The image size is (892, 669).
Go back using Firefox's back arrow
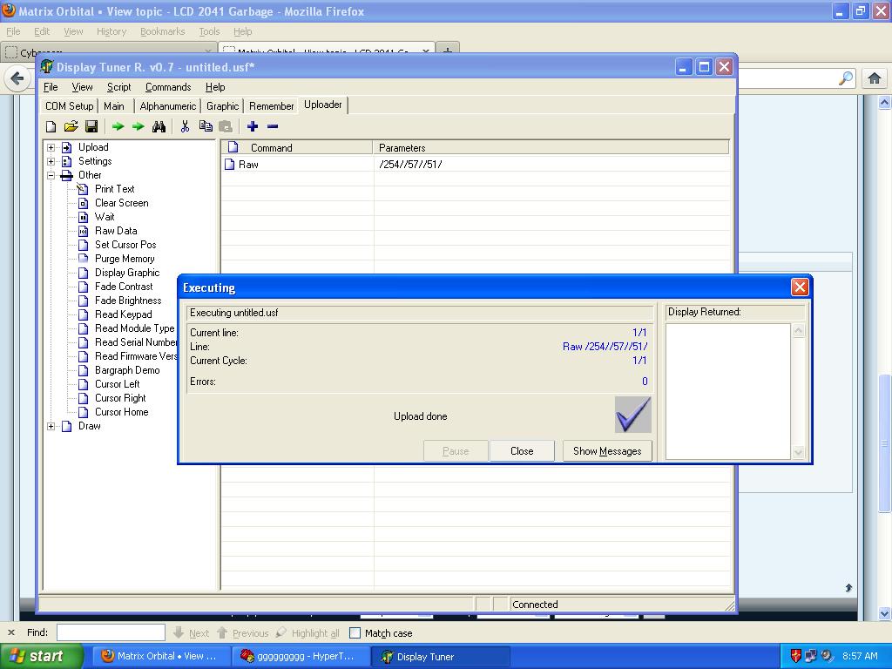pos(17,78)
